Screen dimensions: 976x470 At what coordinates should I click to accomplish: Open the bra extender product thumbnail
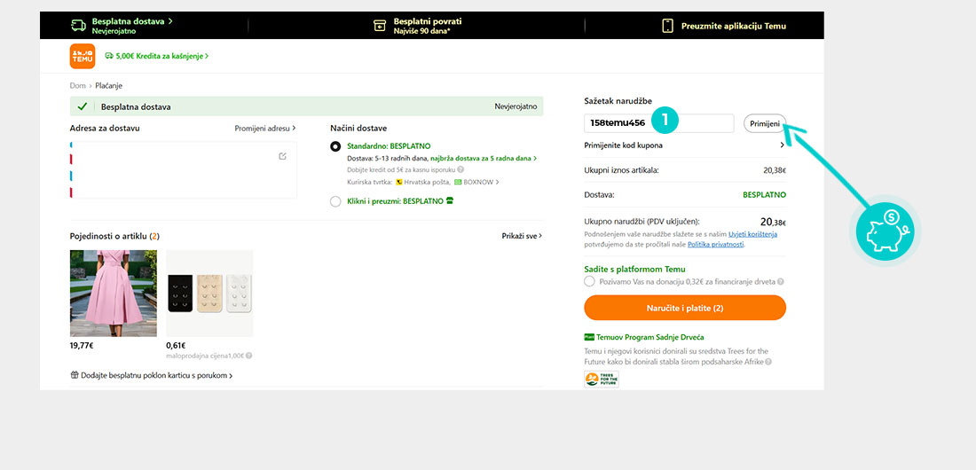point(209,294)
